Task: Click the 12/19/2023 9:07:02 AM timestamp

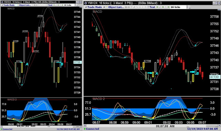Action: pyautogui.click(x=68, y=129)
